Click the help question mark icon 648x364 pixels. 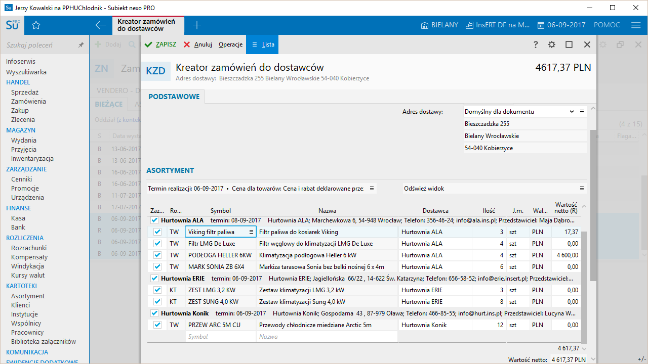(536, 44)
